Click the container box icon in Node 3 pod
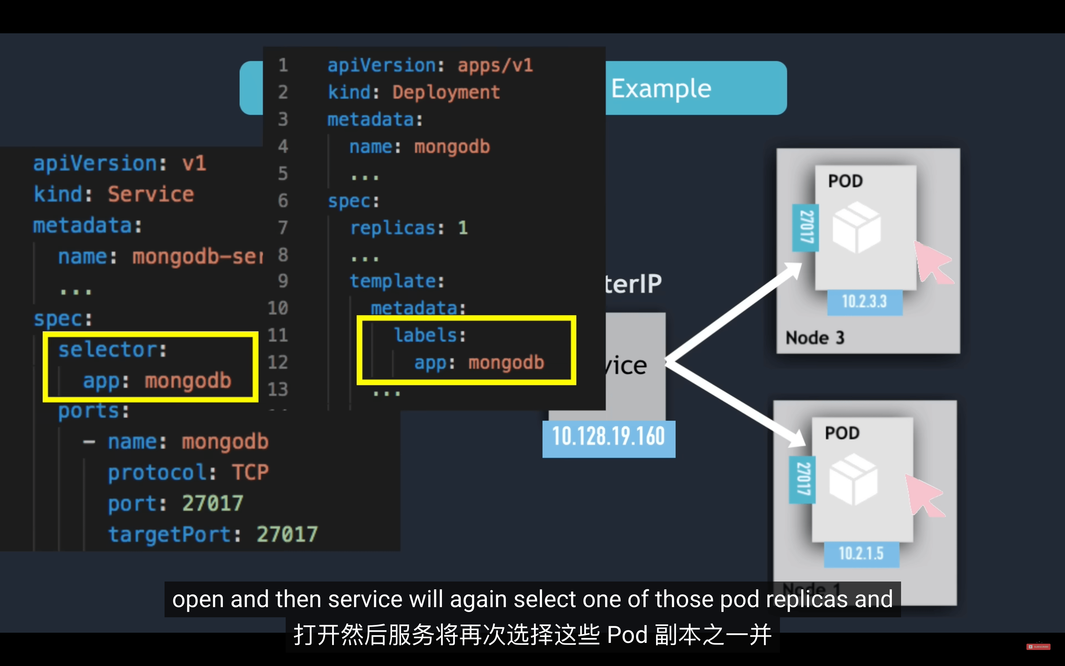The image size is (1065, 666). coord(856,227)
